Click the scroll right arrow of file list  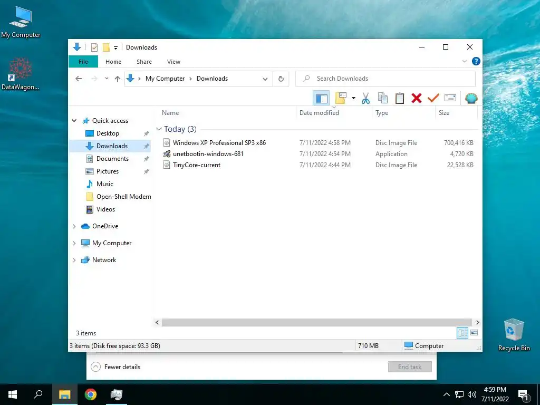(477, 322)
